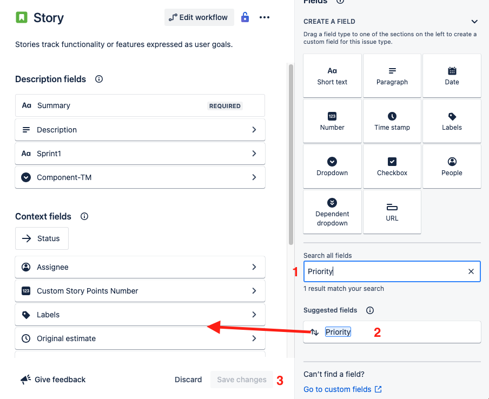Open the Go to custom fields link
The width and height of the screenshot is (489, 399).
[x=339, y=389]
